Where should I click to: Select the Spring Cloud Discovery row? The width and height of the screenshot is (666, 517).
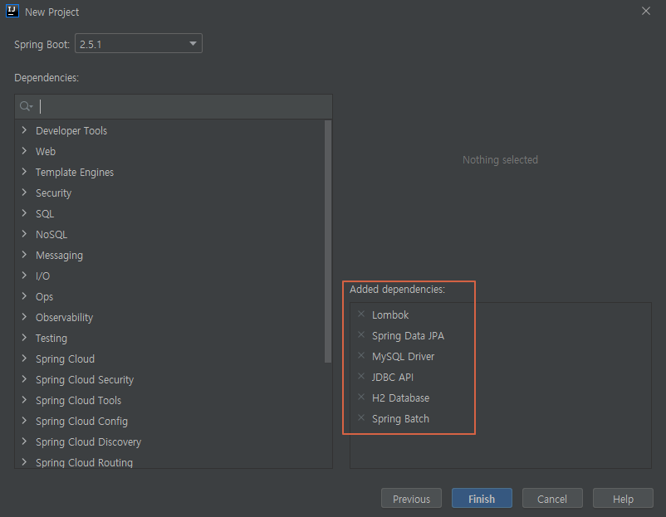click(169, 442)
